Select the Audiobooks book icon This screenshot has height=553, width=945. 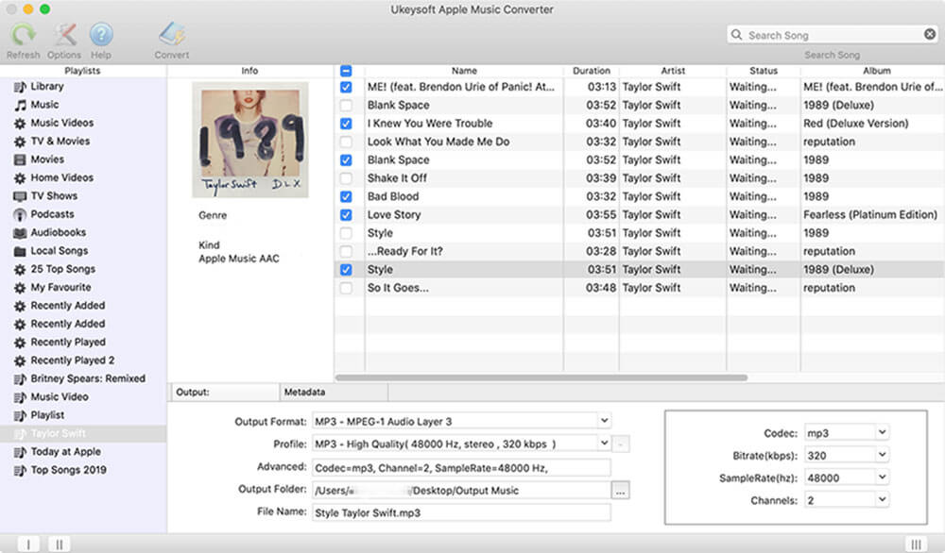pyautogui.click(x=20, y=233)
